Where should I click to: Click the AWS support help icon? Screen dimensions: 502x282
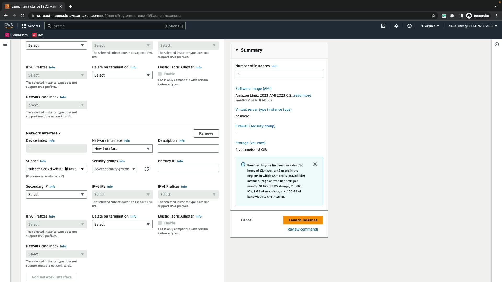(x=409, y=26)
